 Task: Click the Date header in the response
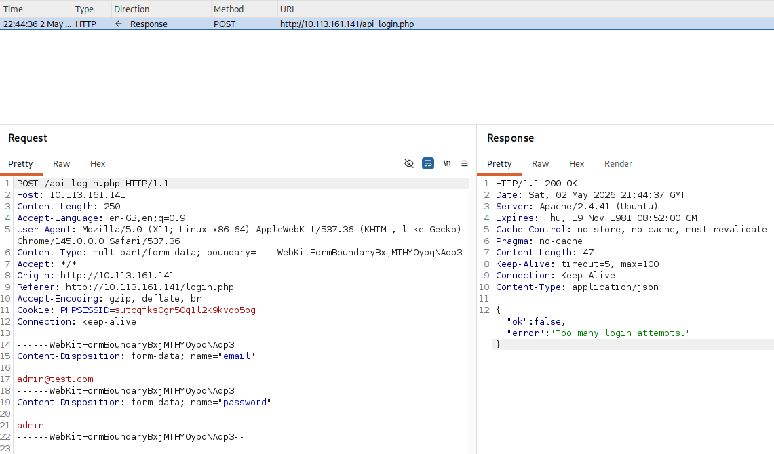(590, 194)
